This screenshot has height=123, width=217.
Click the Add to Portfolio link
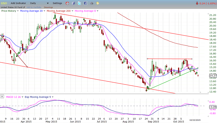pos(34,7)
